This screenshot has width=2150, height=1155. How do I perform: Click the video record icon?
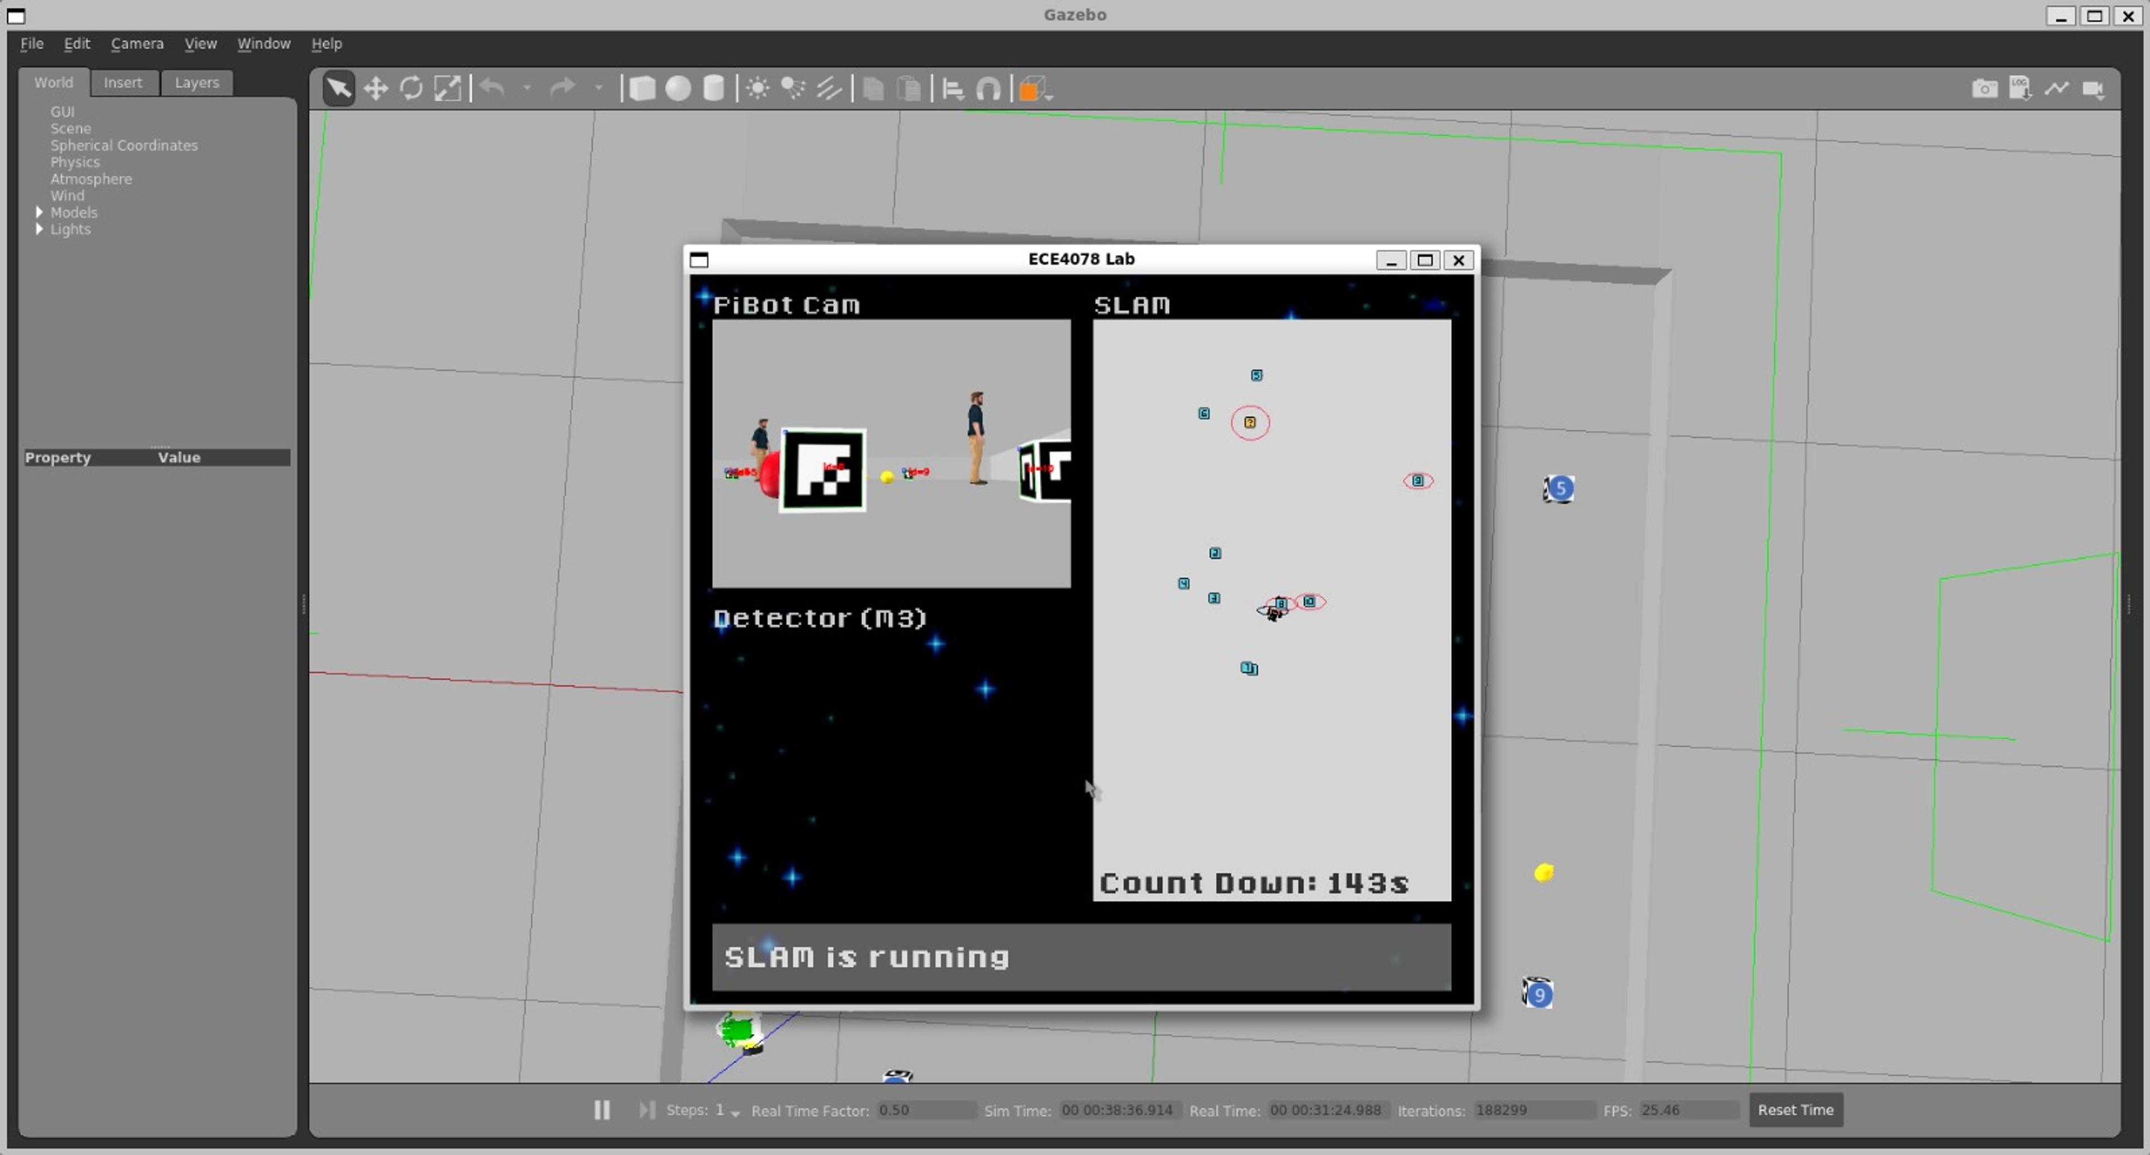click(x=2093, y=88)
